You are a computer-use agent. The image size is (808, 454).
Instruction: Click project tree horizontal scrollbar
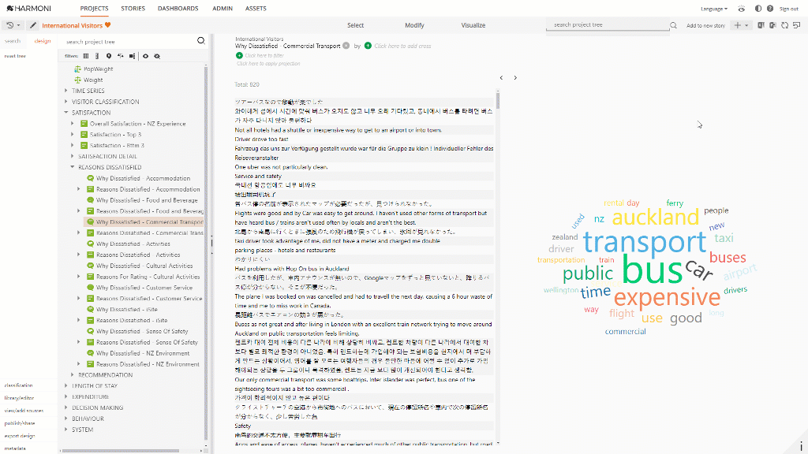[x=121, y=451]
